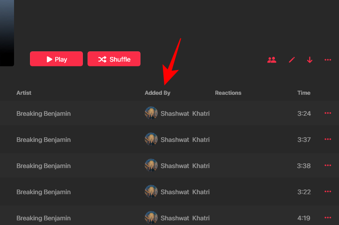Click the download arrow icon
Image resolution: width=339 pixels, height=225 pixels.
[310, 60]
